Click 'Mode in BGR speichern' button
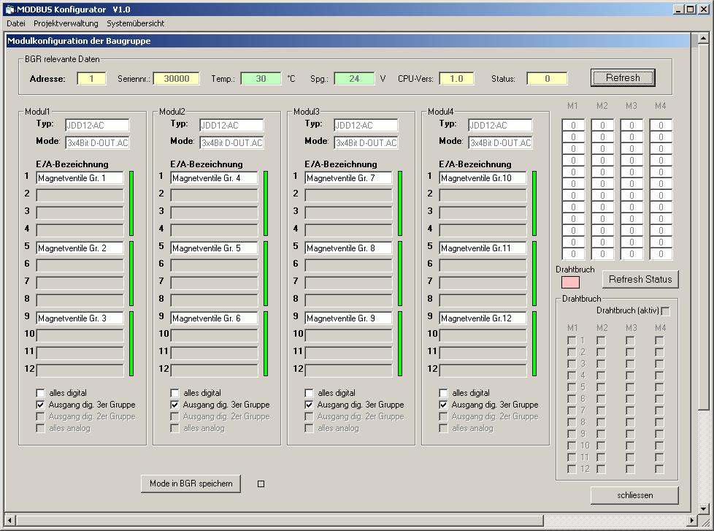714x531 pixels. (191, 484)
